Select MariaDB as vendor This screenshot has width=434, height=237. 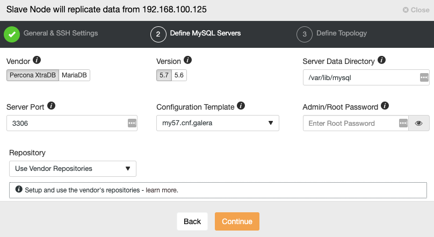74,75
